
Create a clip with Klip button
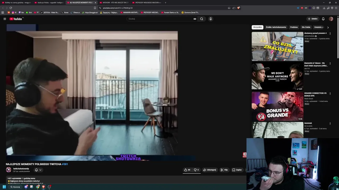click(224, 170)
